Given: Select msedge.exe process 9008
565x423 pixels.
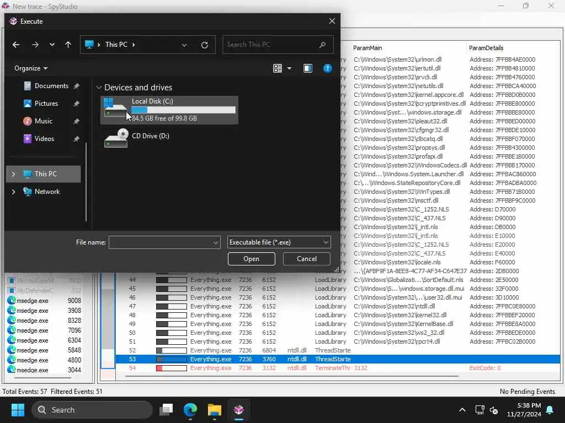Looking at the screenshot, I should pos(45,301).
